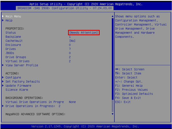Select the Needs Attention status value
Screen dimensions: 172x129
[84, 33]
